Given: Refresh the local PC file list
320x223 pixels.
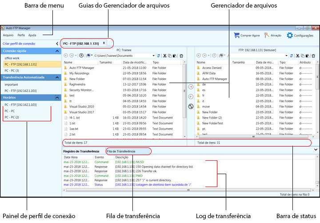Looking at the screenshot, I should point(159,56).
